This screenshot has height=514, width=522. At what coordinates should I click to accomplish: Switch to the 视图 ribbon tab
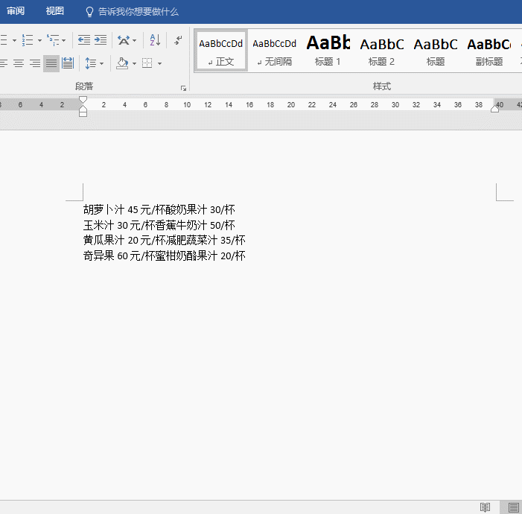click(x=54, y=11)
